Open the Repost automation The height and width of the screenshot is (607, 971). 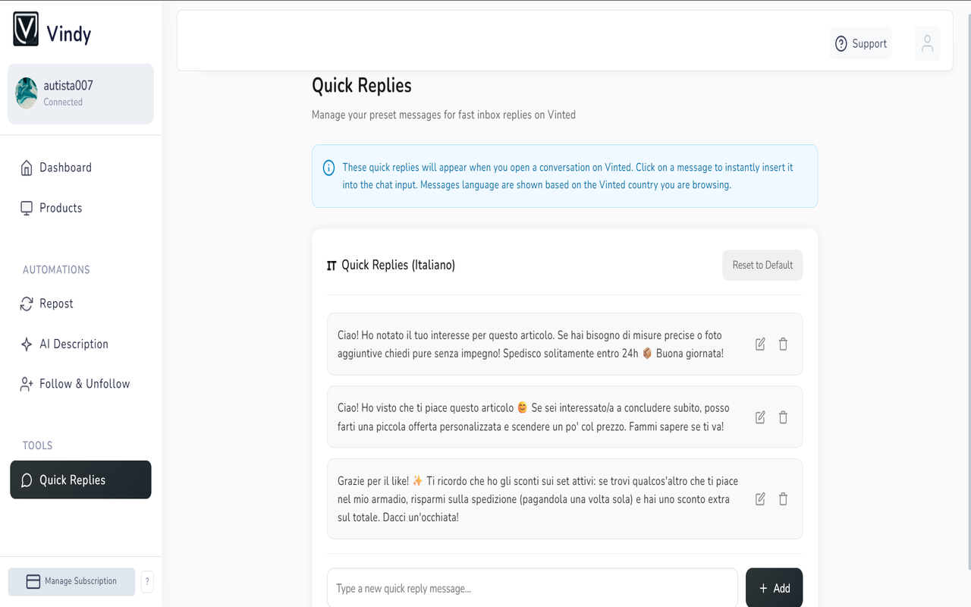[56, 303]
